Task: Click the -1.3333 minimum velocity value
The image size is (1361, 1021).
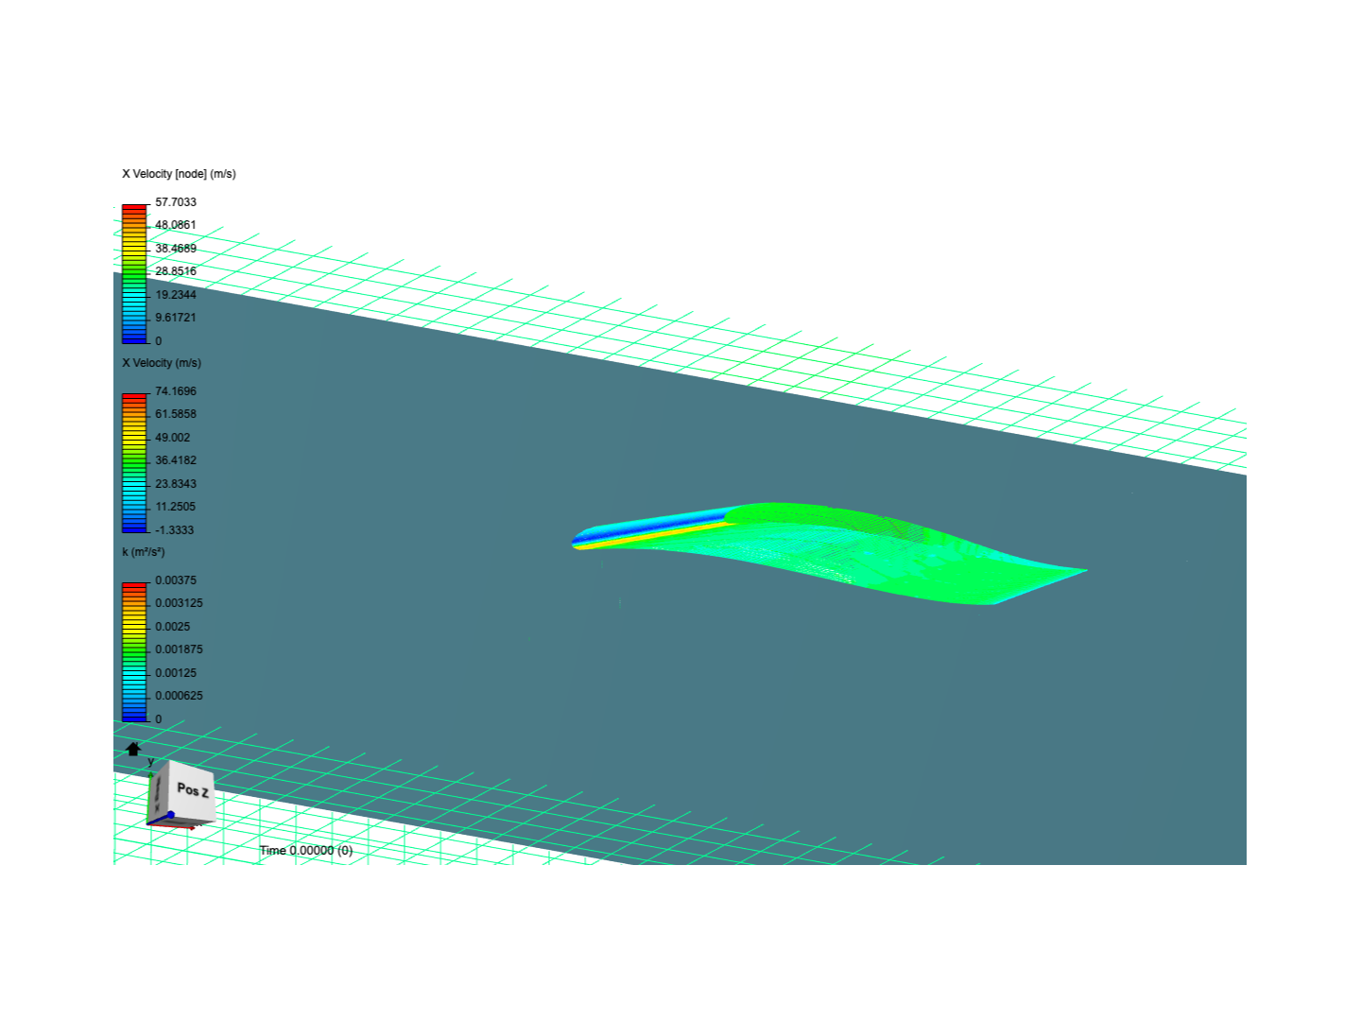Action: point(176,530)
